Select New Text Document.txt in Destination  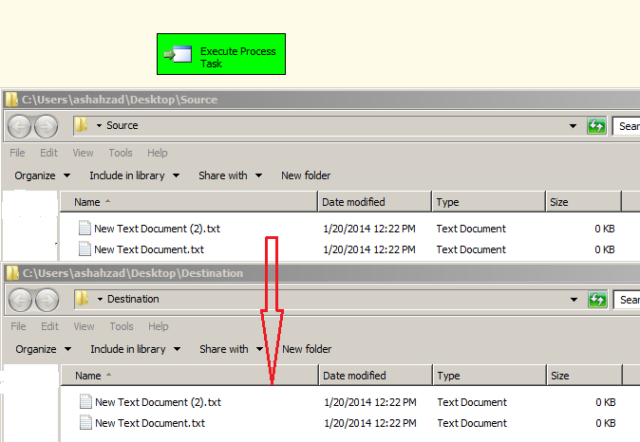point(150,423)
